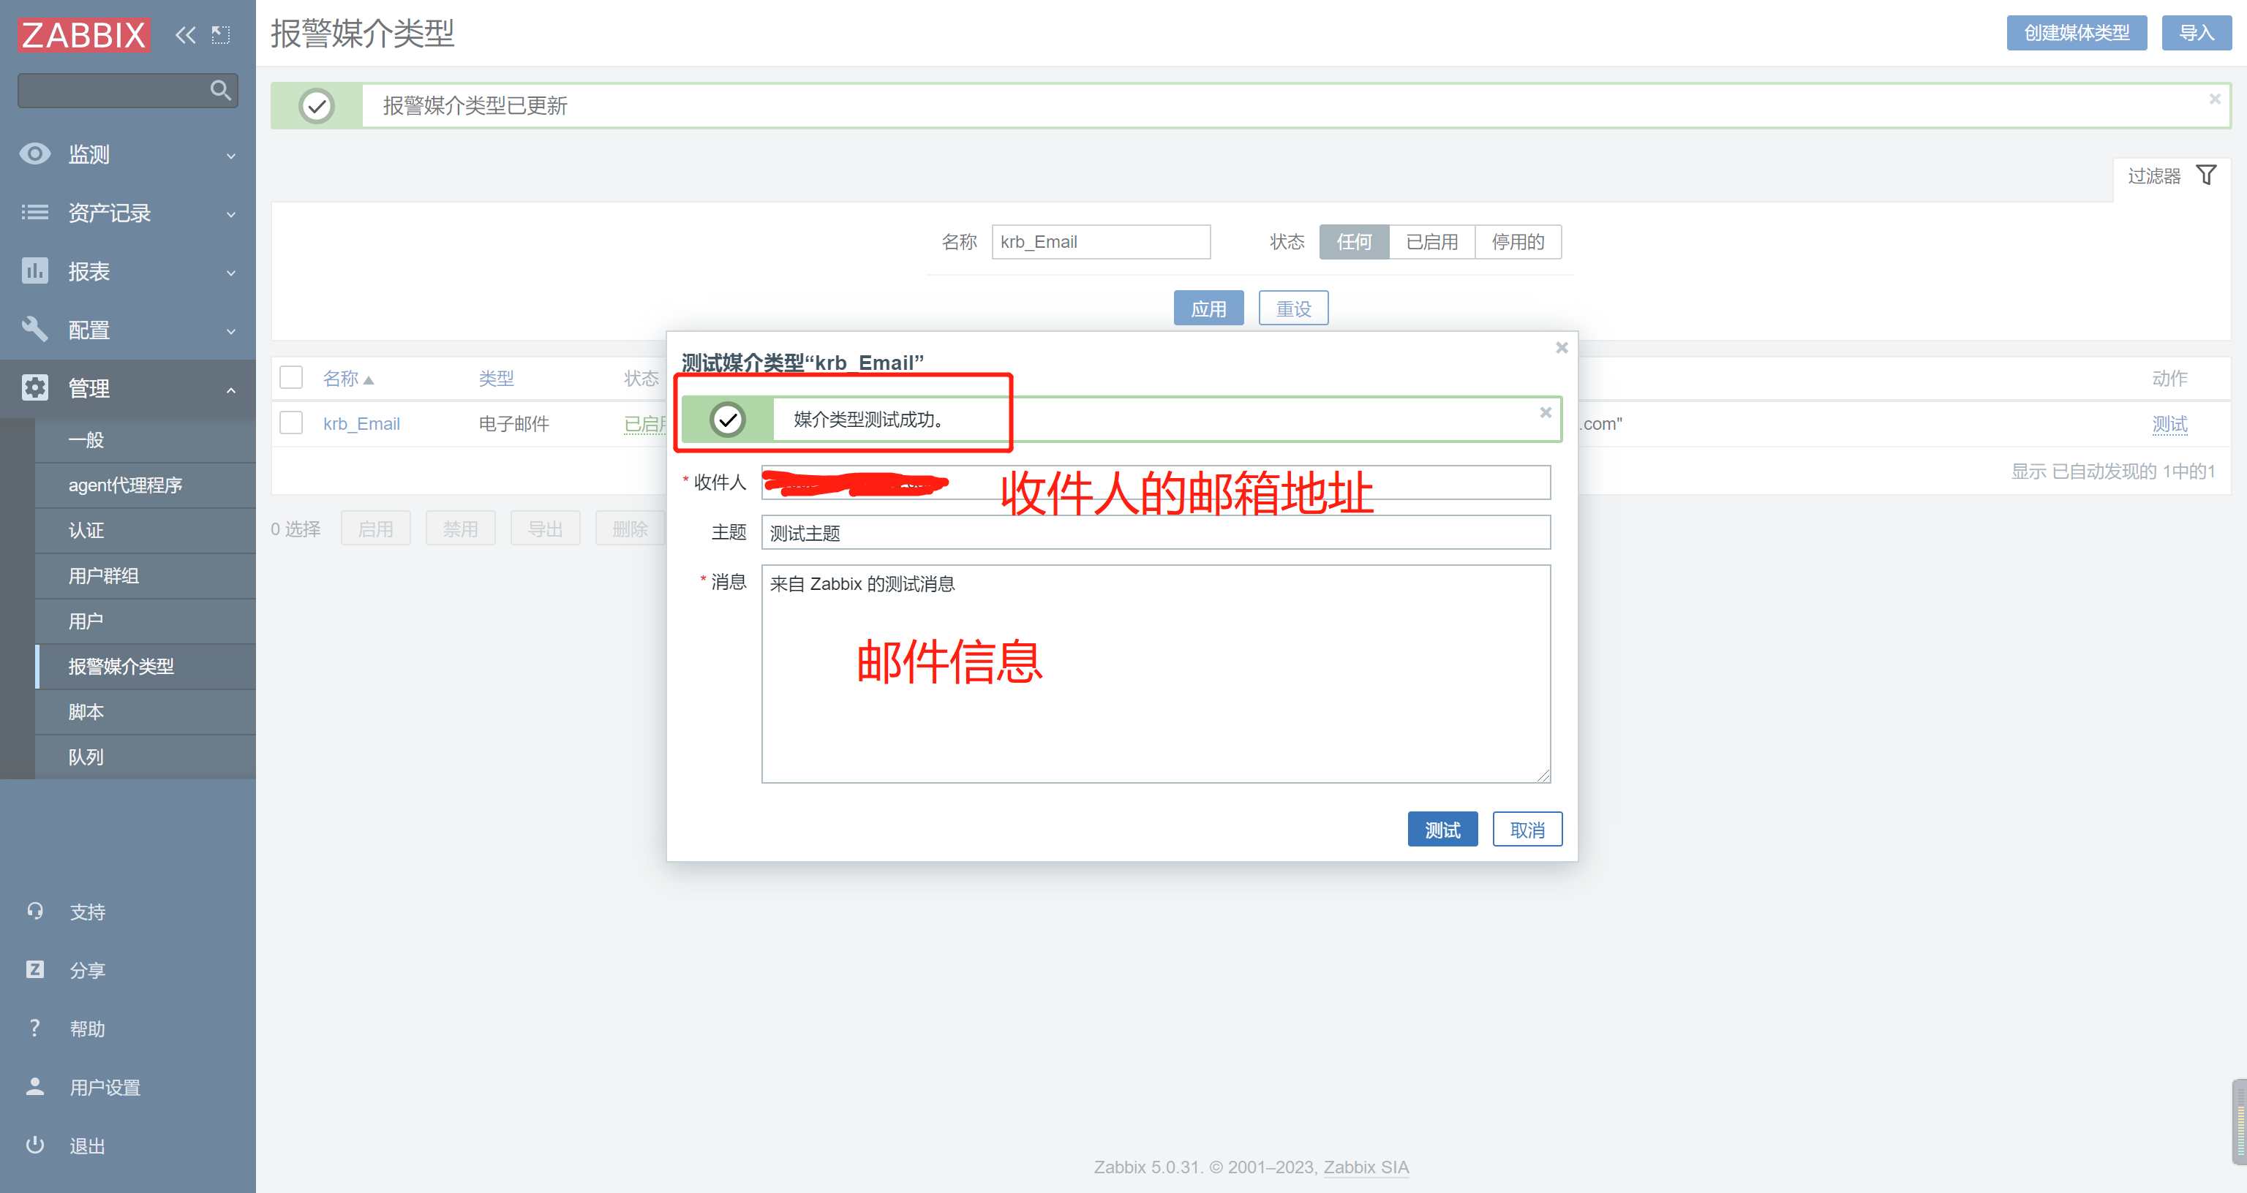
Task: Open the 用户 submenu item
Action: tap(146, 621)
